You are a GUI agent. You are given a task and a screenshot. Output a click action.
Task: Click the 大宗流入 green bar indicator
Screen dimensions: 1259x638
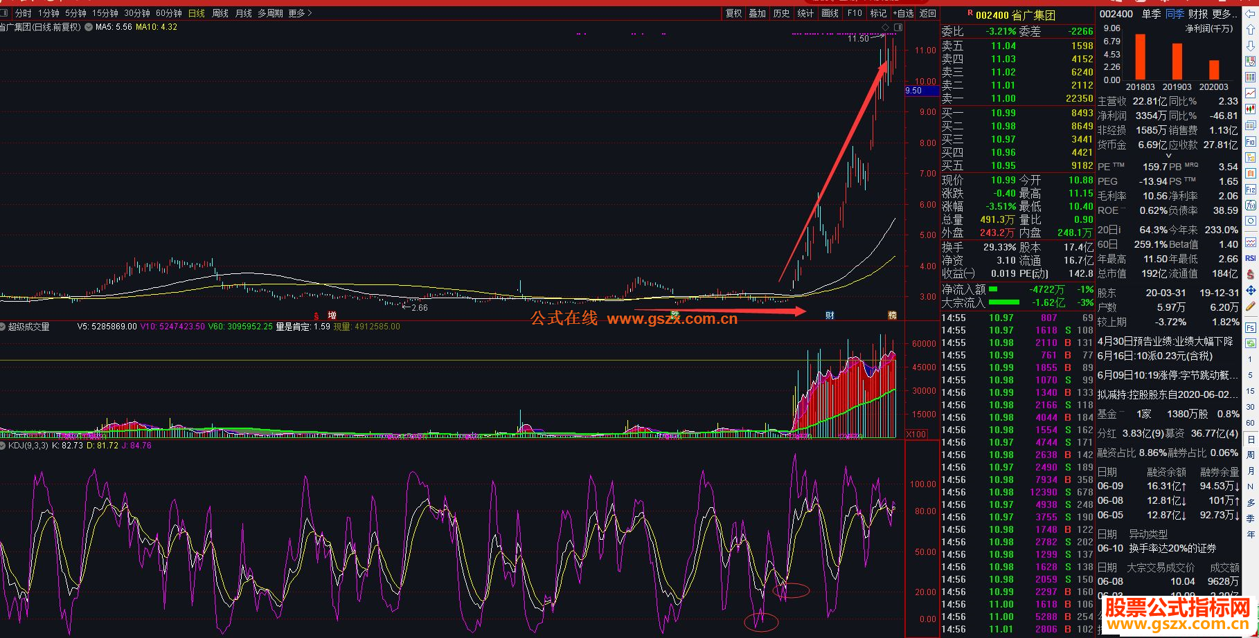click(x=1004, y=302)
